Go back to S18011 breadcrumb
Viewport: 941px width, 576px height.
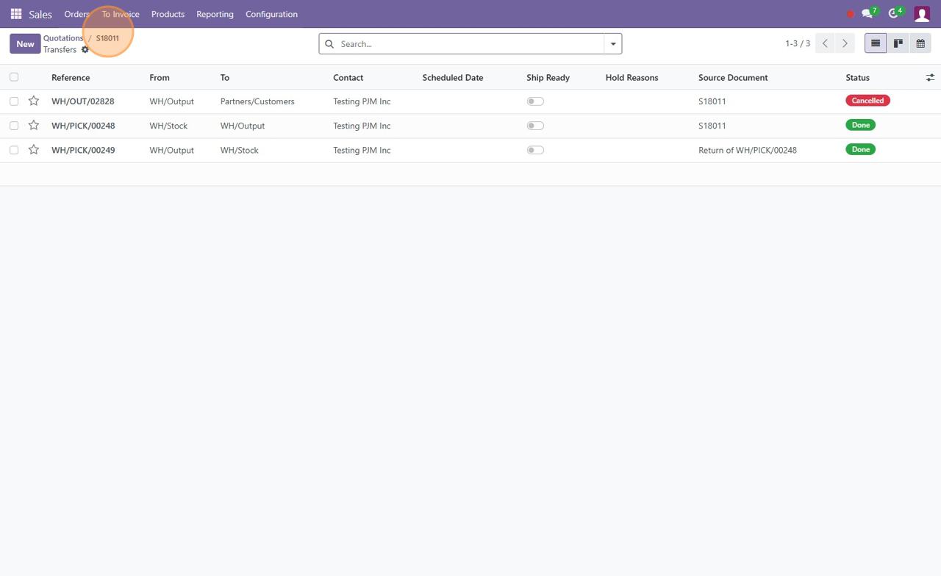(107, 38)
